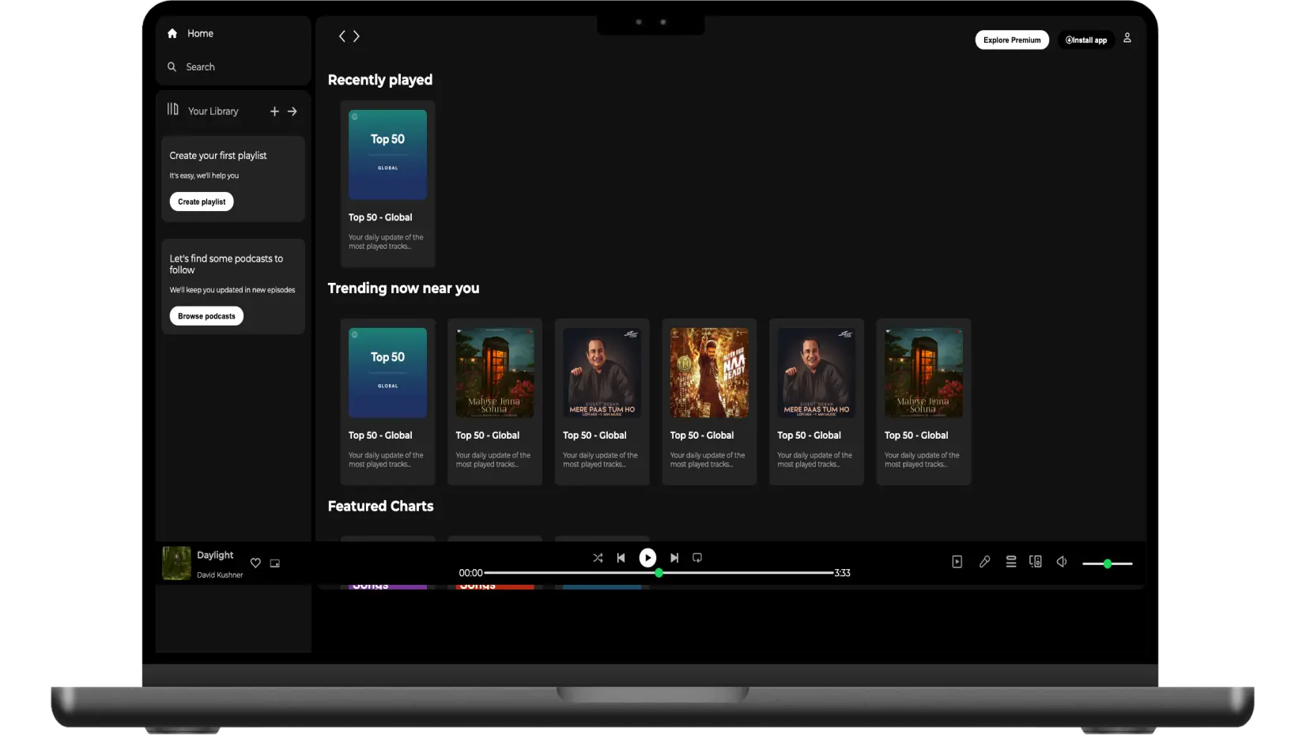Skip to the previous track
This screenshot has width=1306, height=735.
tap(621, 558)
